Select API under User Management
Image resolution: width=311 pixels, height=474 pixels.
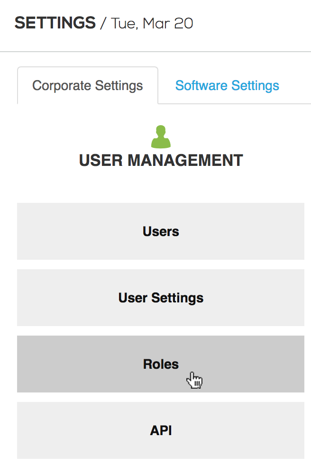tap(161, 430)
